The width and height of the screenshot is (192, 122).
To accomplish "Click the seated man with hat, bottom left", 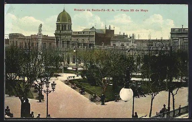I will [x=8, y=111].
